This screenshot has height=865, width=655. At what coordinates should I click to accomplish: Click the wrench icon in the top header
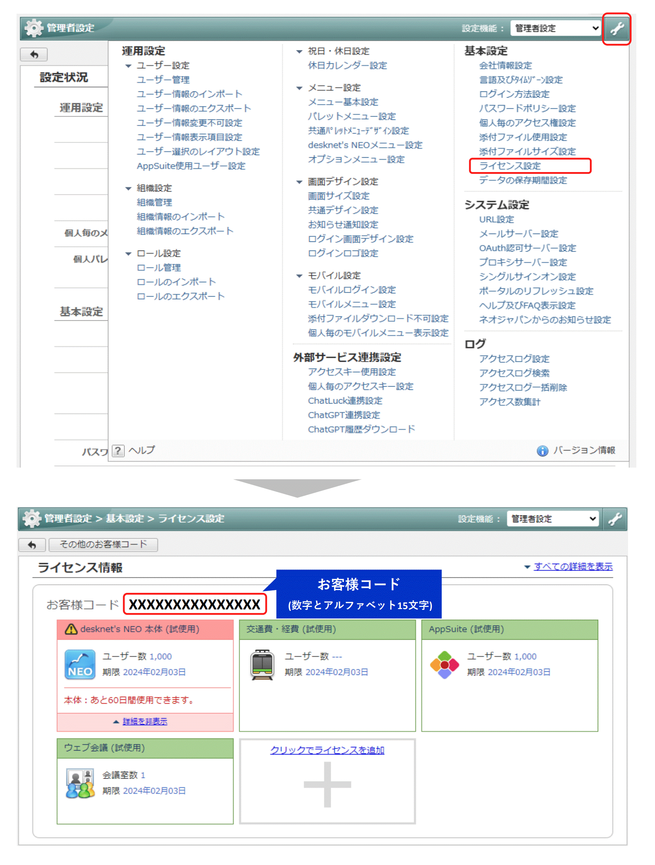click(x=617, y=29)
